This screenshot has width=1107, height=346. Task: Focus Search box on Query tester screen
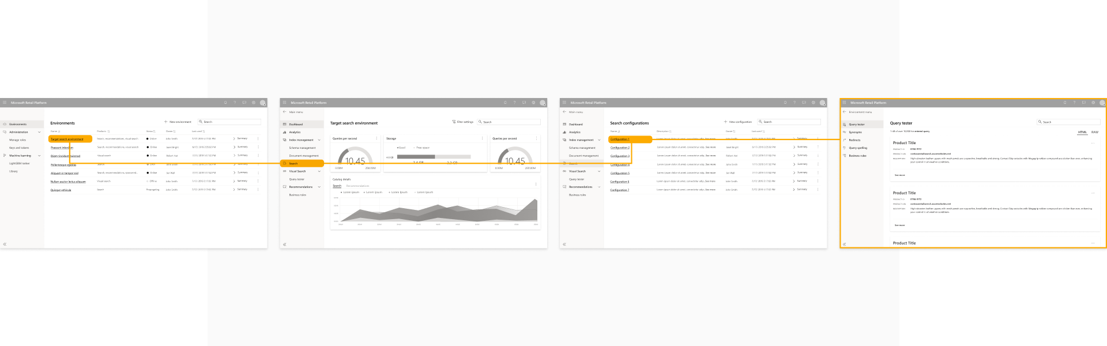1068,122
